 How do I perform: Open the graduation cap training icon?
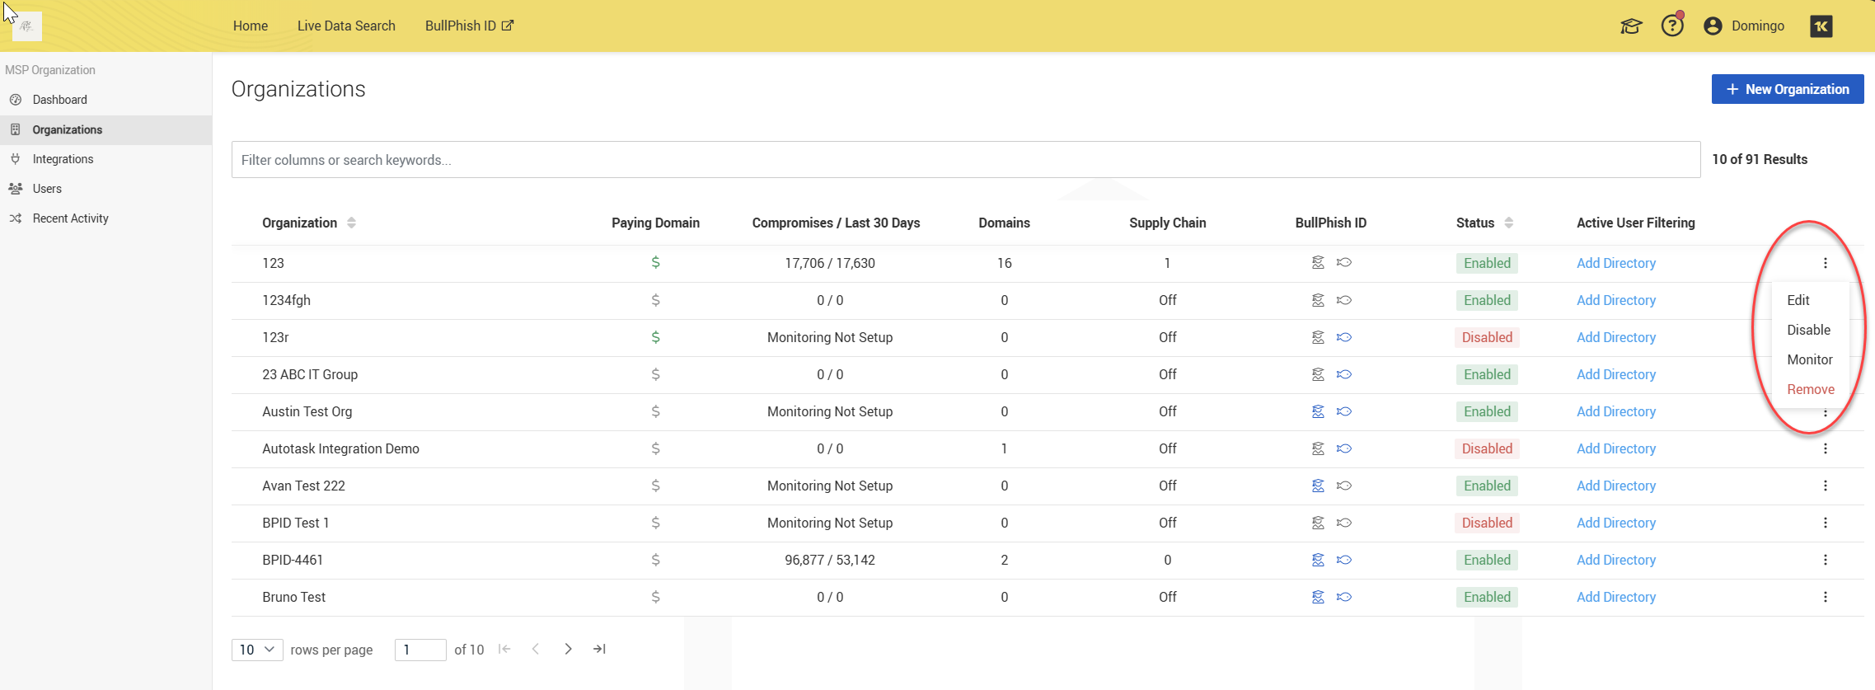pos(1630,26)
